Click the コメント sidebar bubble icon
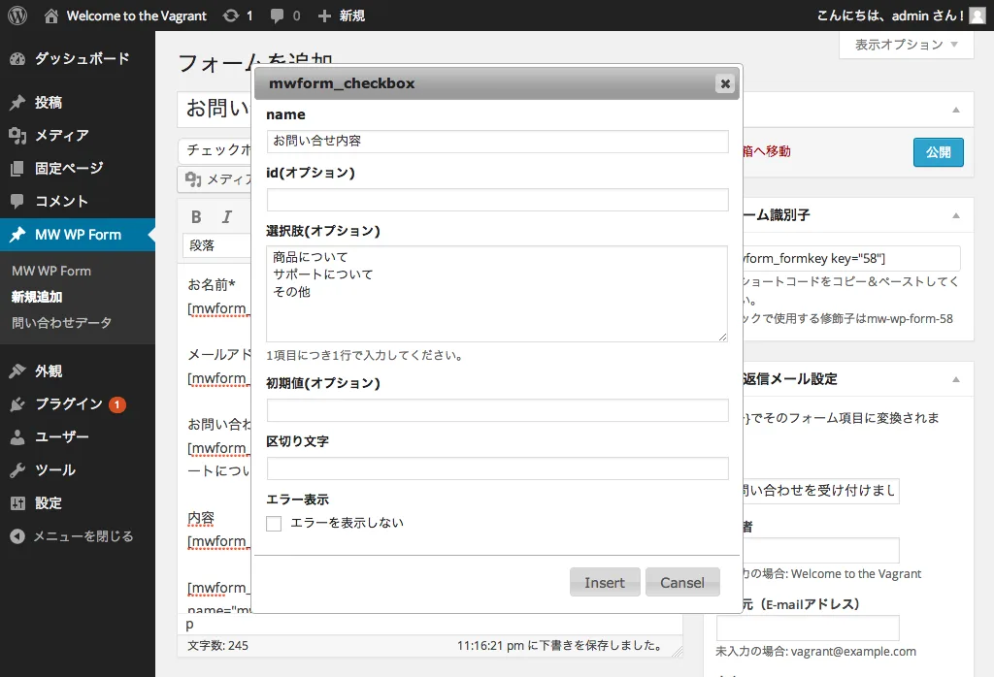Screen dimensions: 994x677 tap(17, 202)
